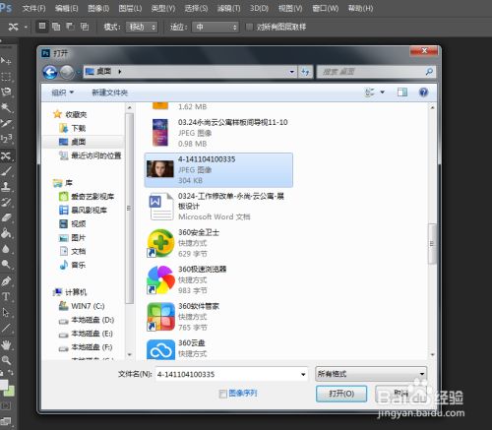Select the Type tool
This screenshot has height=430, width=492.
pos(6,297)
